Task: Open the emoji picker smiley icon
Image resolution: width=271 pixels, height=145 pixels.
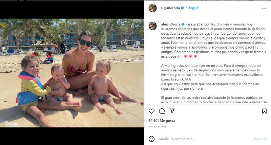Action: pos(151,139)
